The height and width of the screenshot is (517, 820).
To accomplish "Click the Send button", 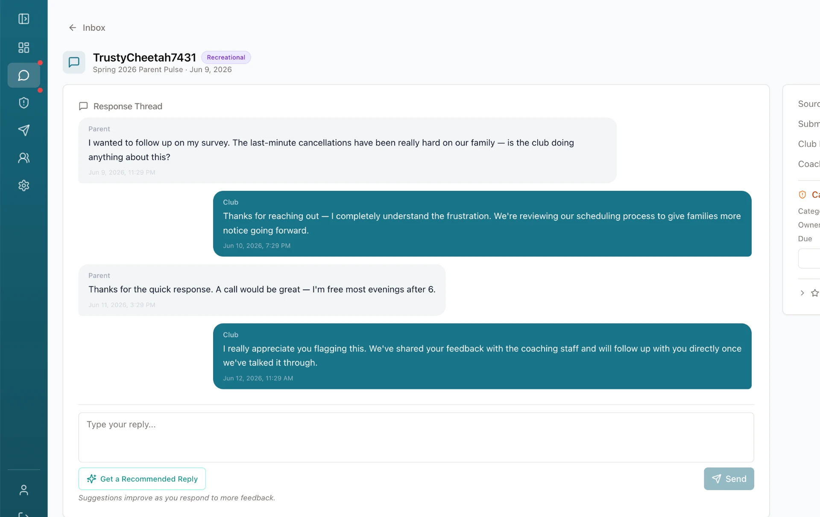I will click(x=729, y=479).
